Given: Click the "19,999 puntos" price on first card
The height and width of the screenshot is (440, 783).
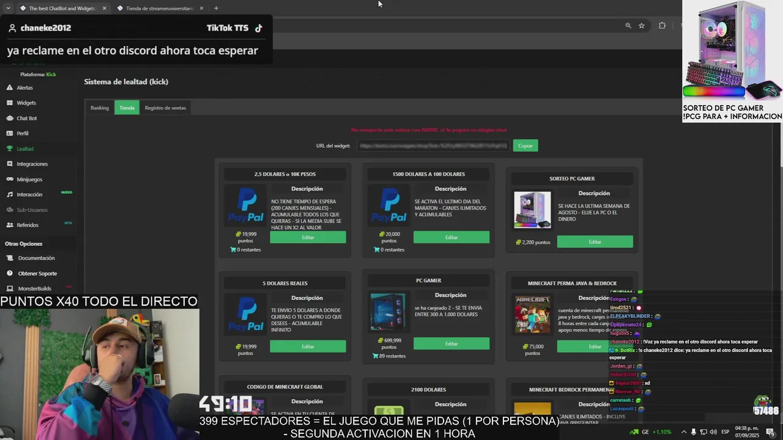Looking at the screenshot, I should coord(246,237).
